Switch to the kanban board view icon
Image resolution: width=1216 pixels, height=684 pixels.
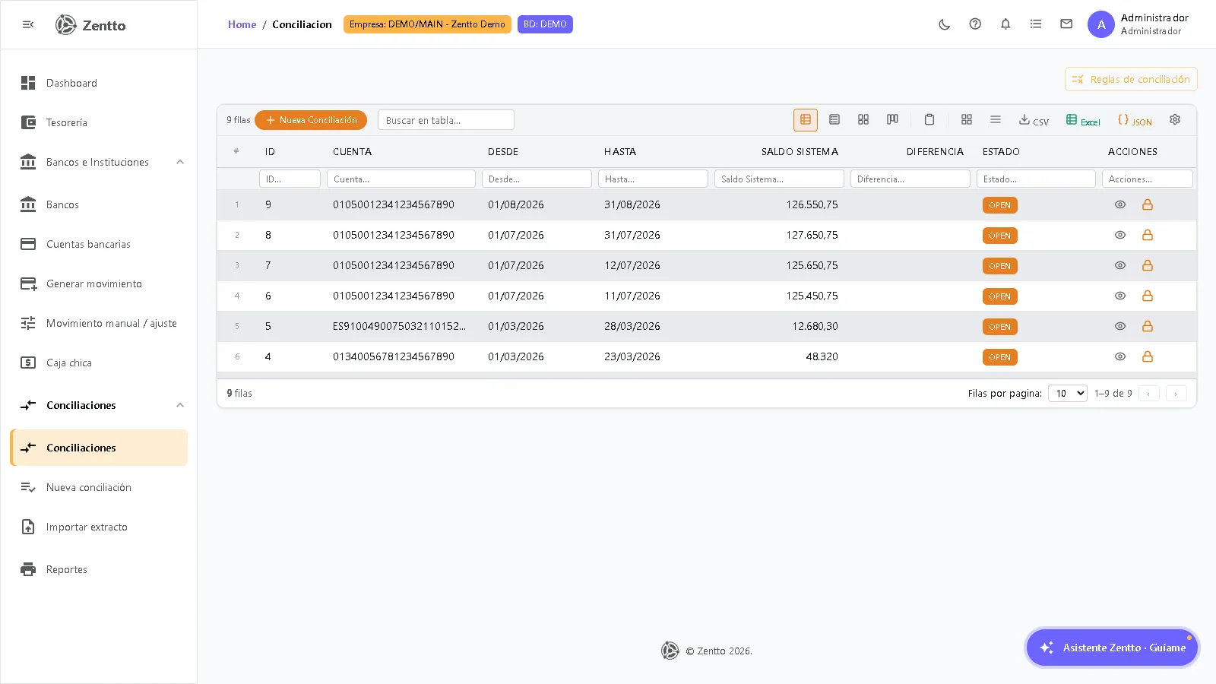pyautogui.click(x=892, y=120)
